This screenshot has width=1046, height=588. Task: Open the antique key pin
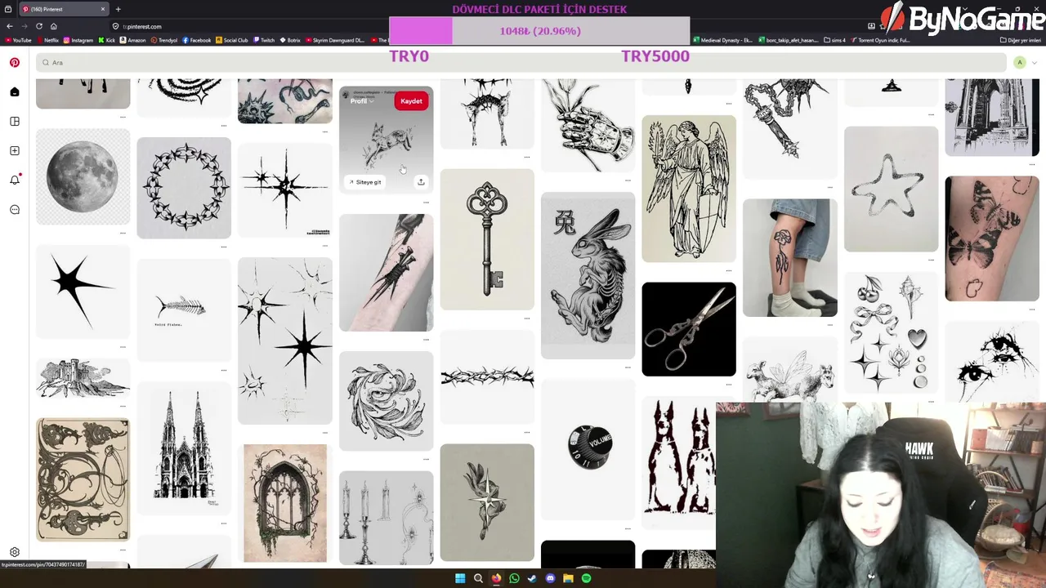coord(487,239)
